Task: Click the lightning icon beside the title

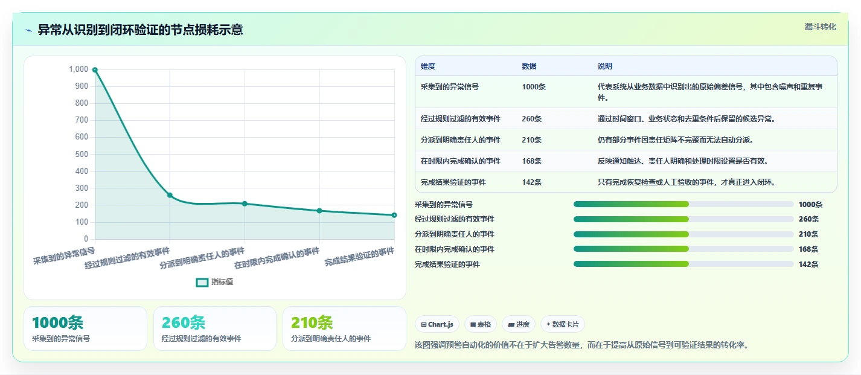Action: pyautogui.click(x=29, y=30)
